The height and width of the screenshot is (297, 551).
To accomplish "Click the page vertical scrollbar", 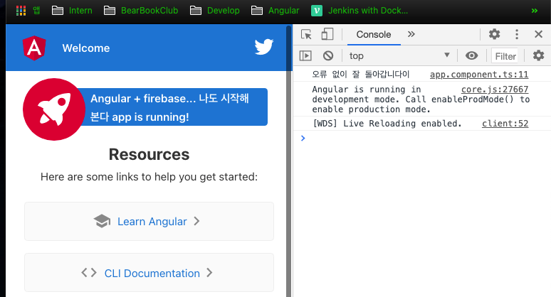I will point(289,161).
